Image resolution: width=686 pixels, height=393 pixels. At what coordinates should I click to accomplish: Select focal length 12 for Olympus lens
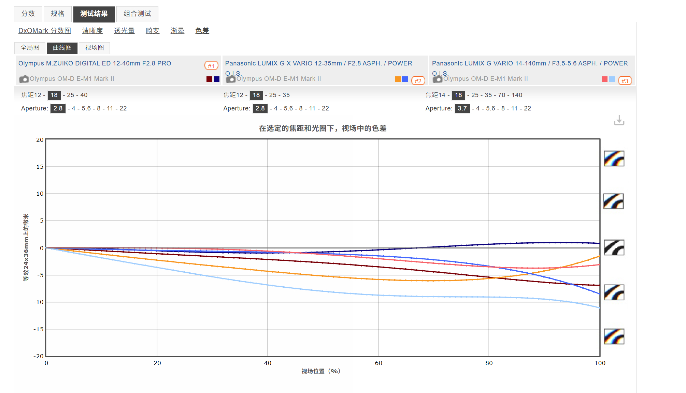click(38, 95)
